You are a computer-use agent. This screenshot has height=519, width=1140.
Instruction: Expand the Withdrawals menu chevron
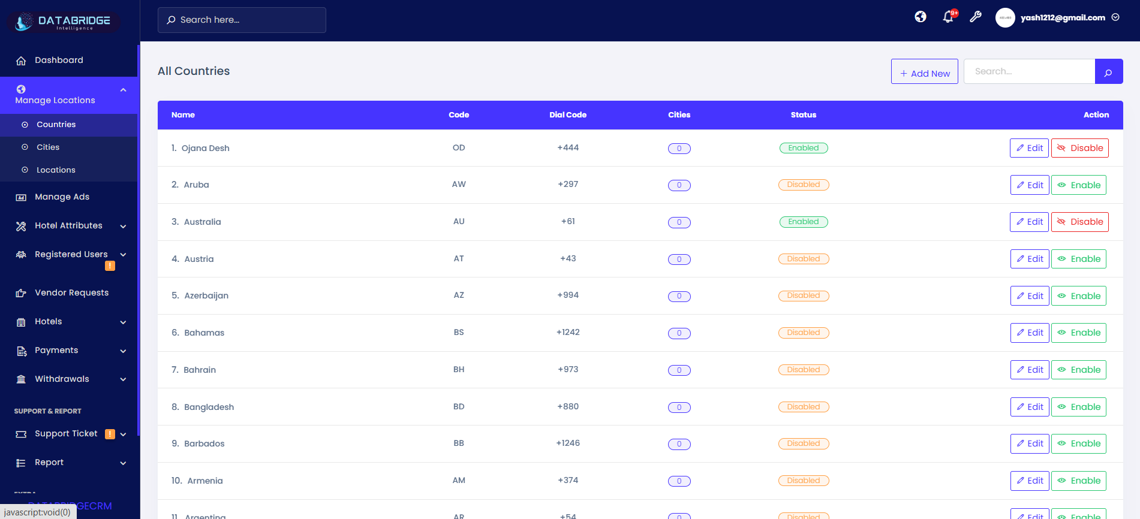pyautogui.click(x=123, y=379)
